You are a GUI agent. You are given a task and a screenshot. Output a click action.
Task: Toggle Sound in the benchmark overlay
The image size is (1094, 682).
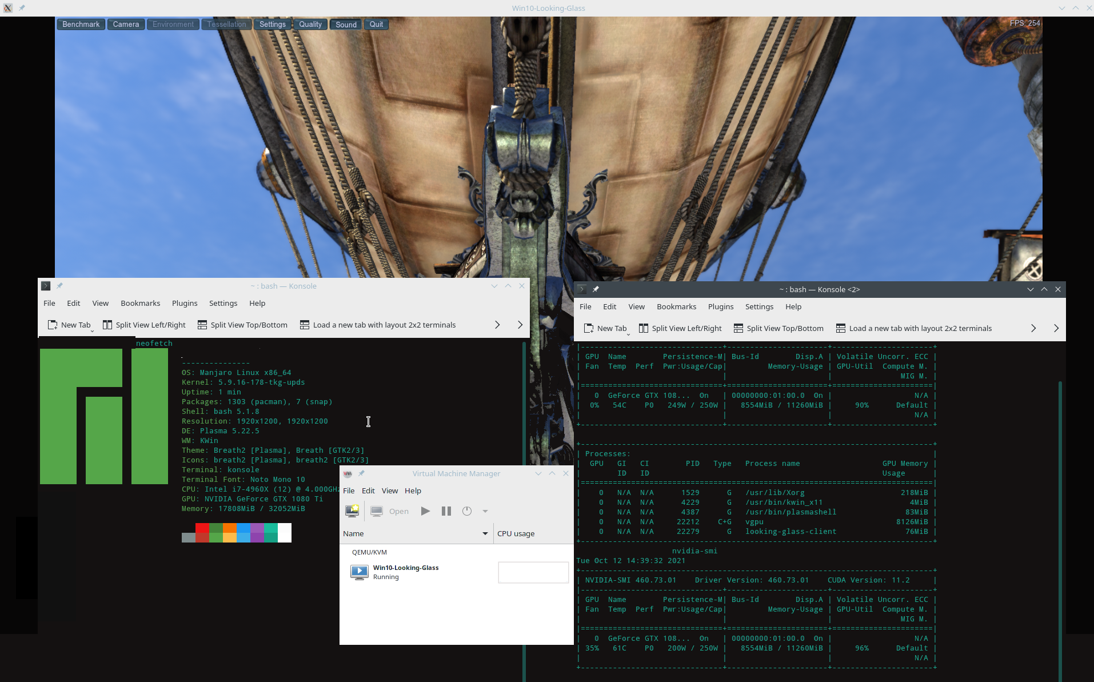[346, 24]
